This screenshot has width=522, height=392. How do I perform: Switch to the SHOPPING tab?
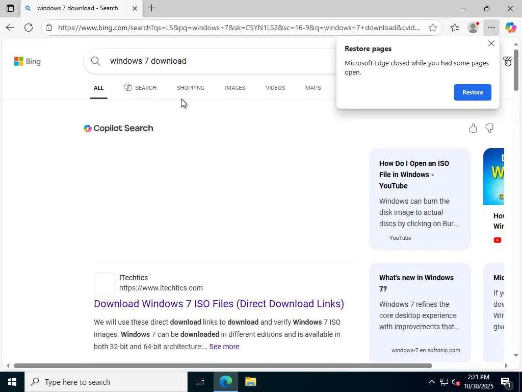click(x=191, y=88)
